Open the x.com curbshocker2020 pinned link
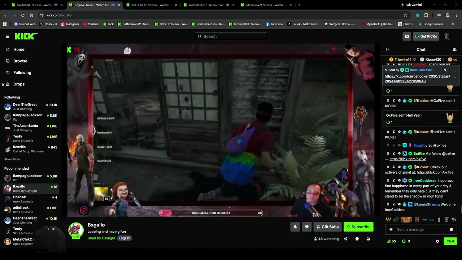Viewport: 462px width, 260px height. pos(417,79)
